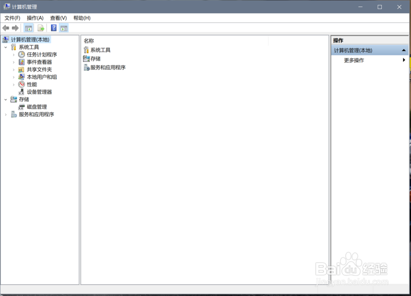This screenshot has width=411, height=296.
Task: Expand the 共享文件夹 node
Action: pyautogui.click(x=14, y=70)
